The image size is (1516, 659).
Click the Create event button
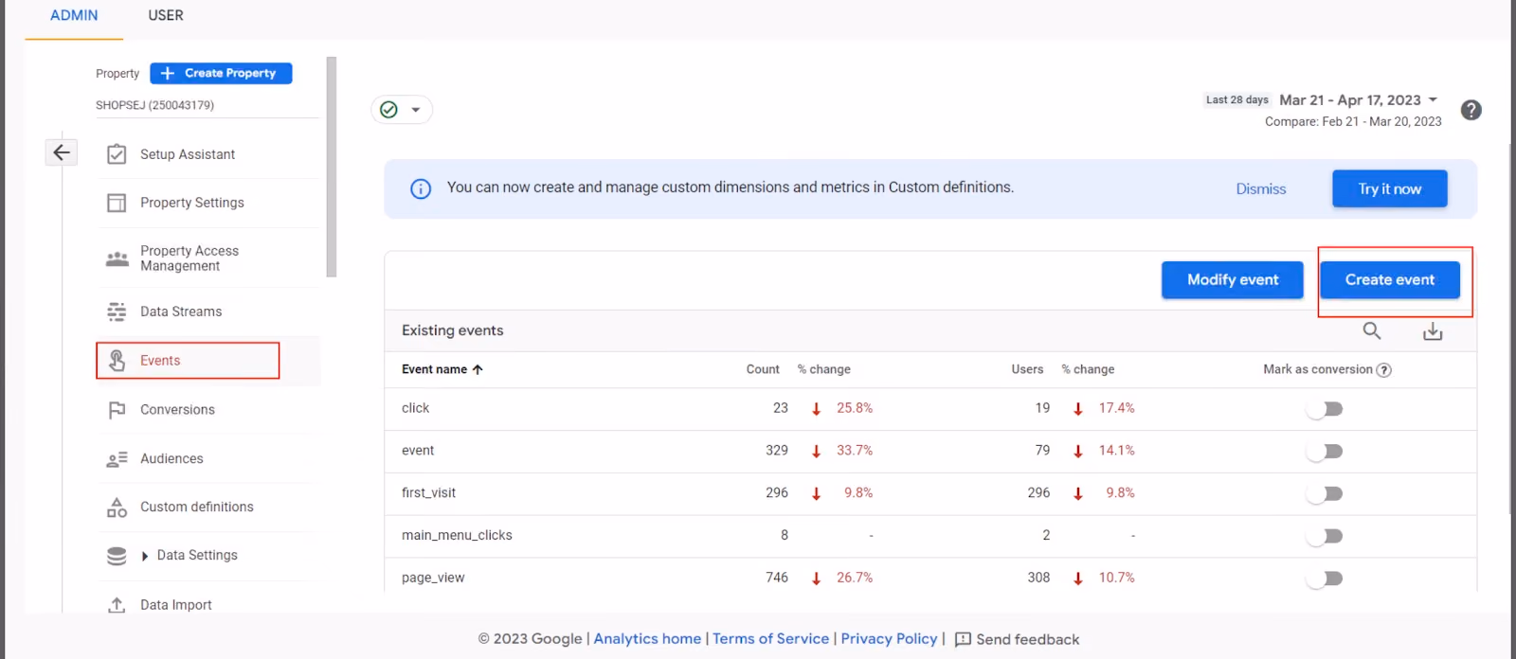pyautogui.click(x=1390, y=280)
